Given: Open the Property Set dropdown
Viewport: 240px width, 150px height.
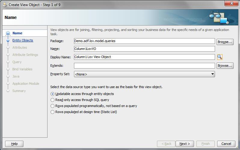Looking at the screenshot, I should [144, 74].
